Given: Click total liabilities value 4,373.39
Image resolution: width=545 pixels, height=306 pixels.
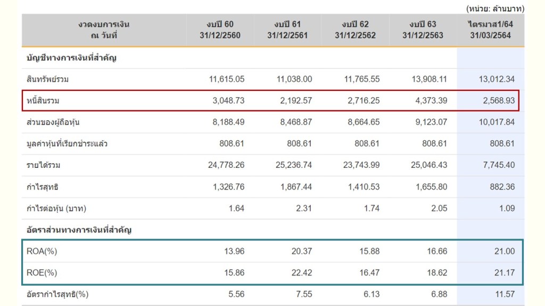Looking at the screenshot, I should [x=429, y=100].
